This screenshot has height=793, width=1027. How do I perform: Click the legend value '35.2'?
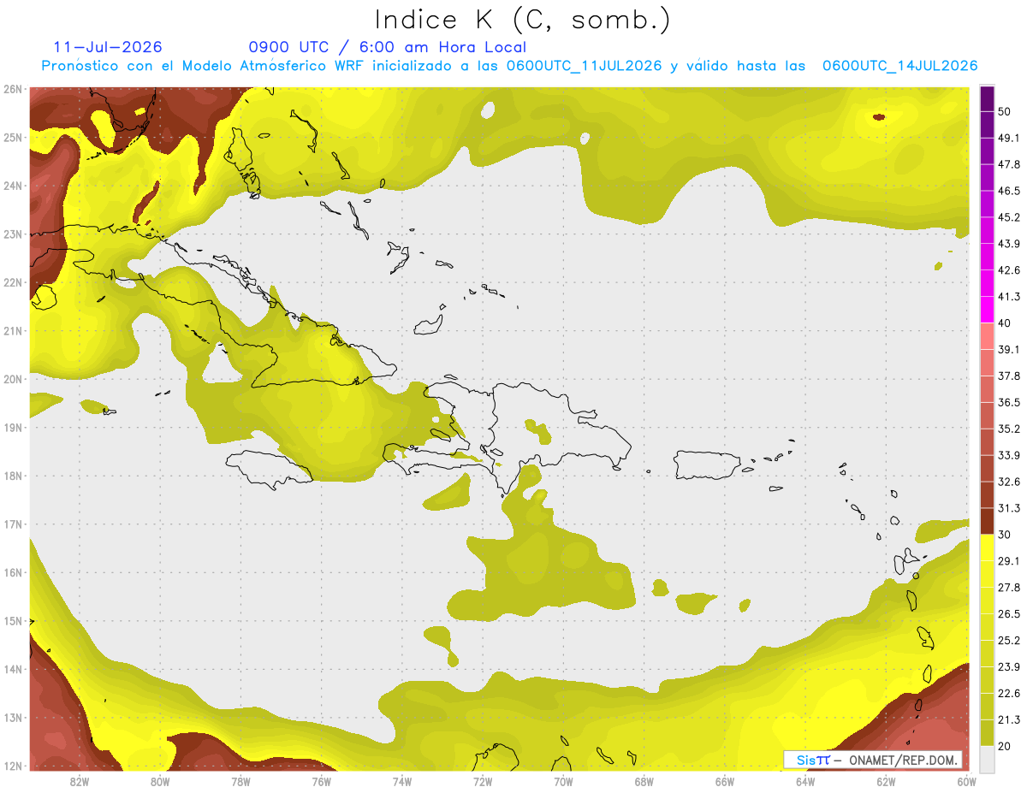click(1008, 429)
